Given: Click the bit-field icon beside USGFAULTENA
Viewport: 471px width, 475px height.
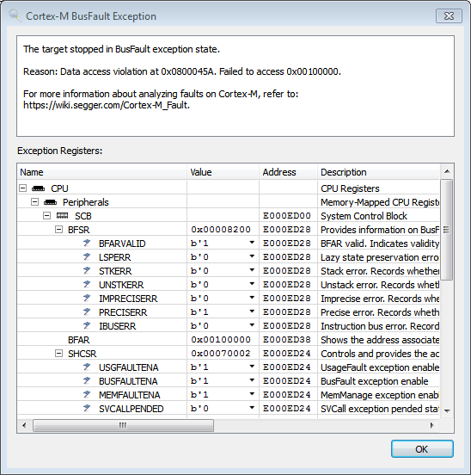Looking at the screenshot, I should 87,367.
